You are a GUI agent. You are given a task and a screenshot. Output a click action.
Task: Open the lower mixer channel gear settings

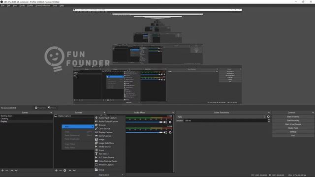coord(170,132)
